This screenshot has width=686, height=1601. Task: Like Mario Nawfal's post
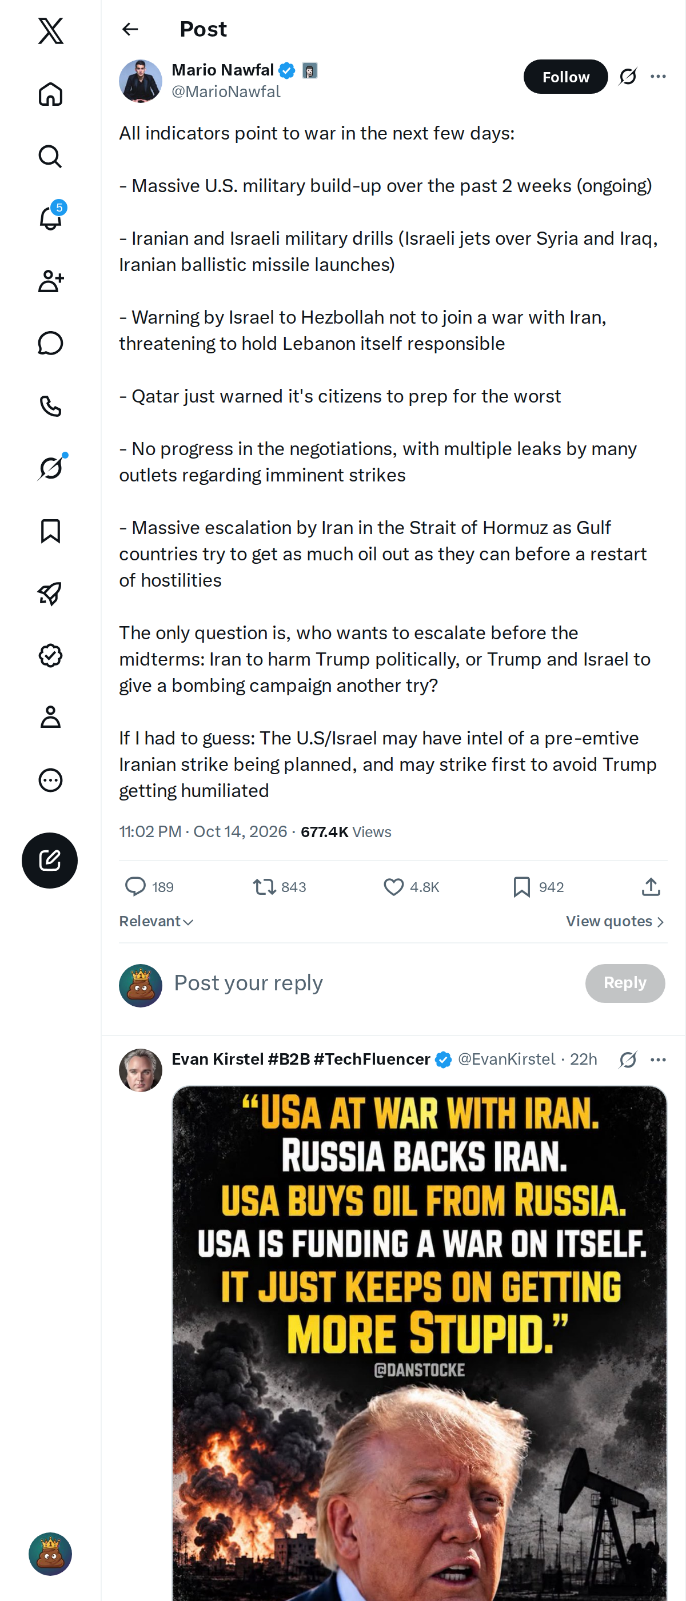410,887
